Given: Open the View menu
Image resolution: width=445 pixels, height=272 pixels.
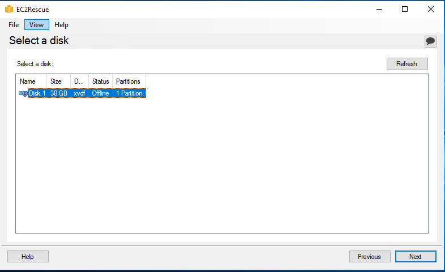Looking at the screenshot, I should pyautogui.click(x=37, y=25).
